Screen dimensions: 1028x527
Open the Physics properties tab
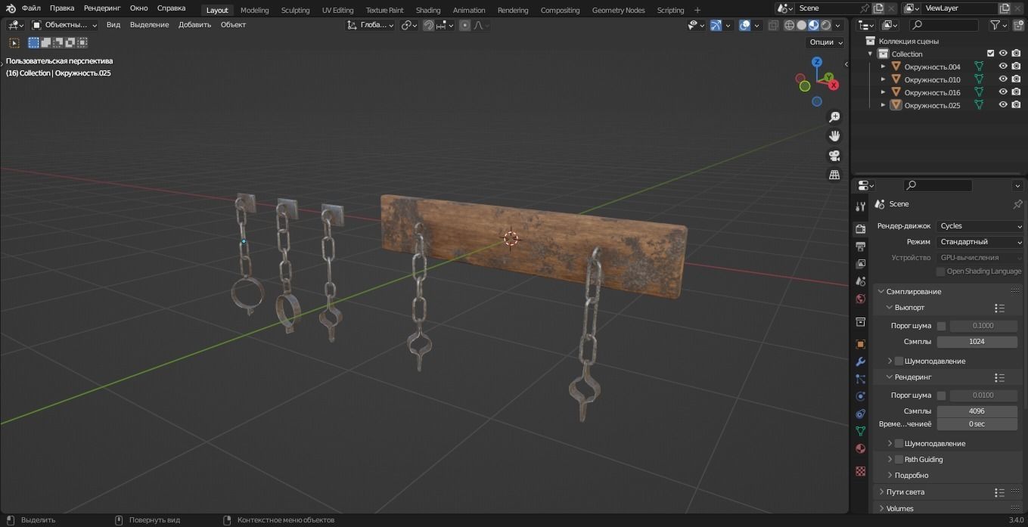pyautogui.click(x=860, y=396)
